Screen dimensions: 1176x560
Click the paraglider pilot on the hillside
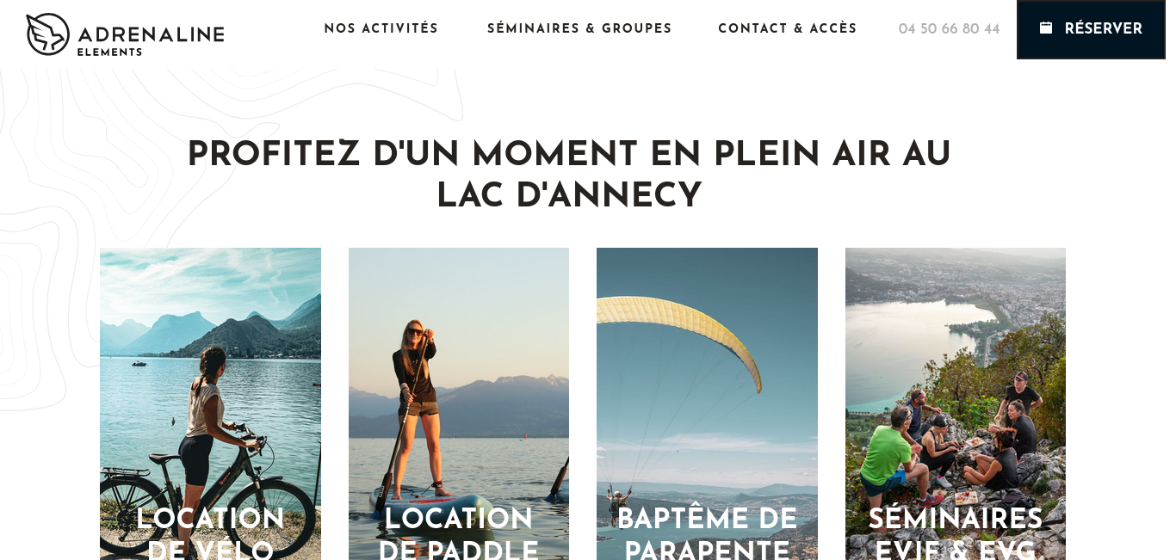pyautogui.click(x=617, y=502)
